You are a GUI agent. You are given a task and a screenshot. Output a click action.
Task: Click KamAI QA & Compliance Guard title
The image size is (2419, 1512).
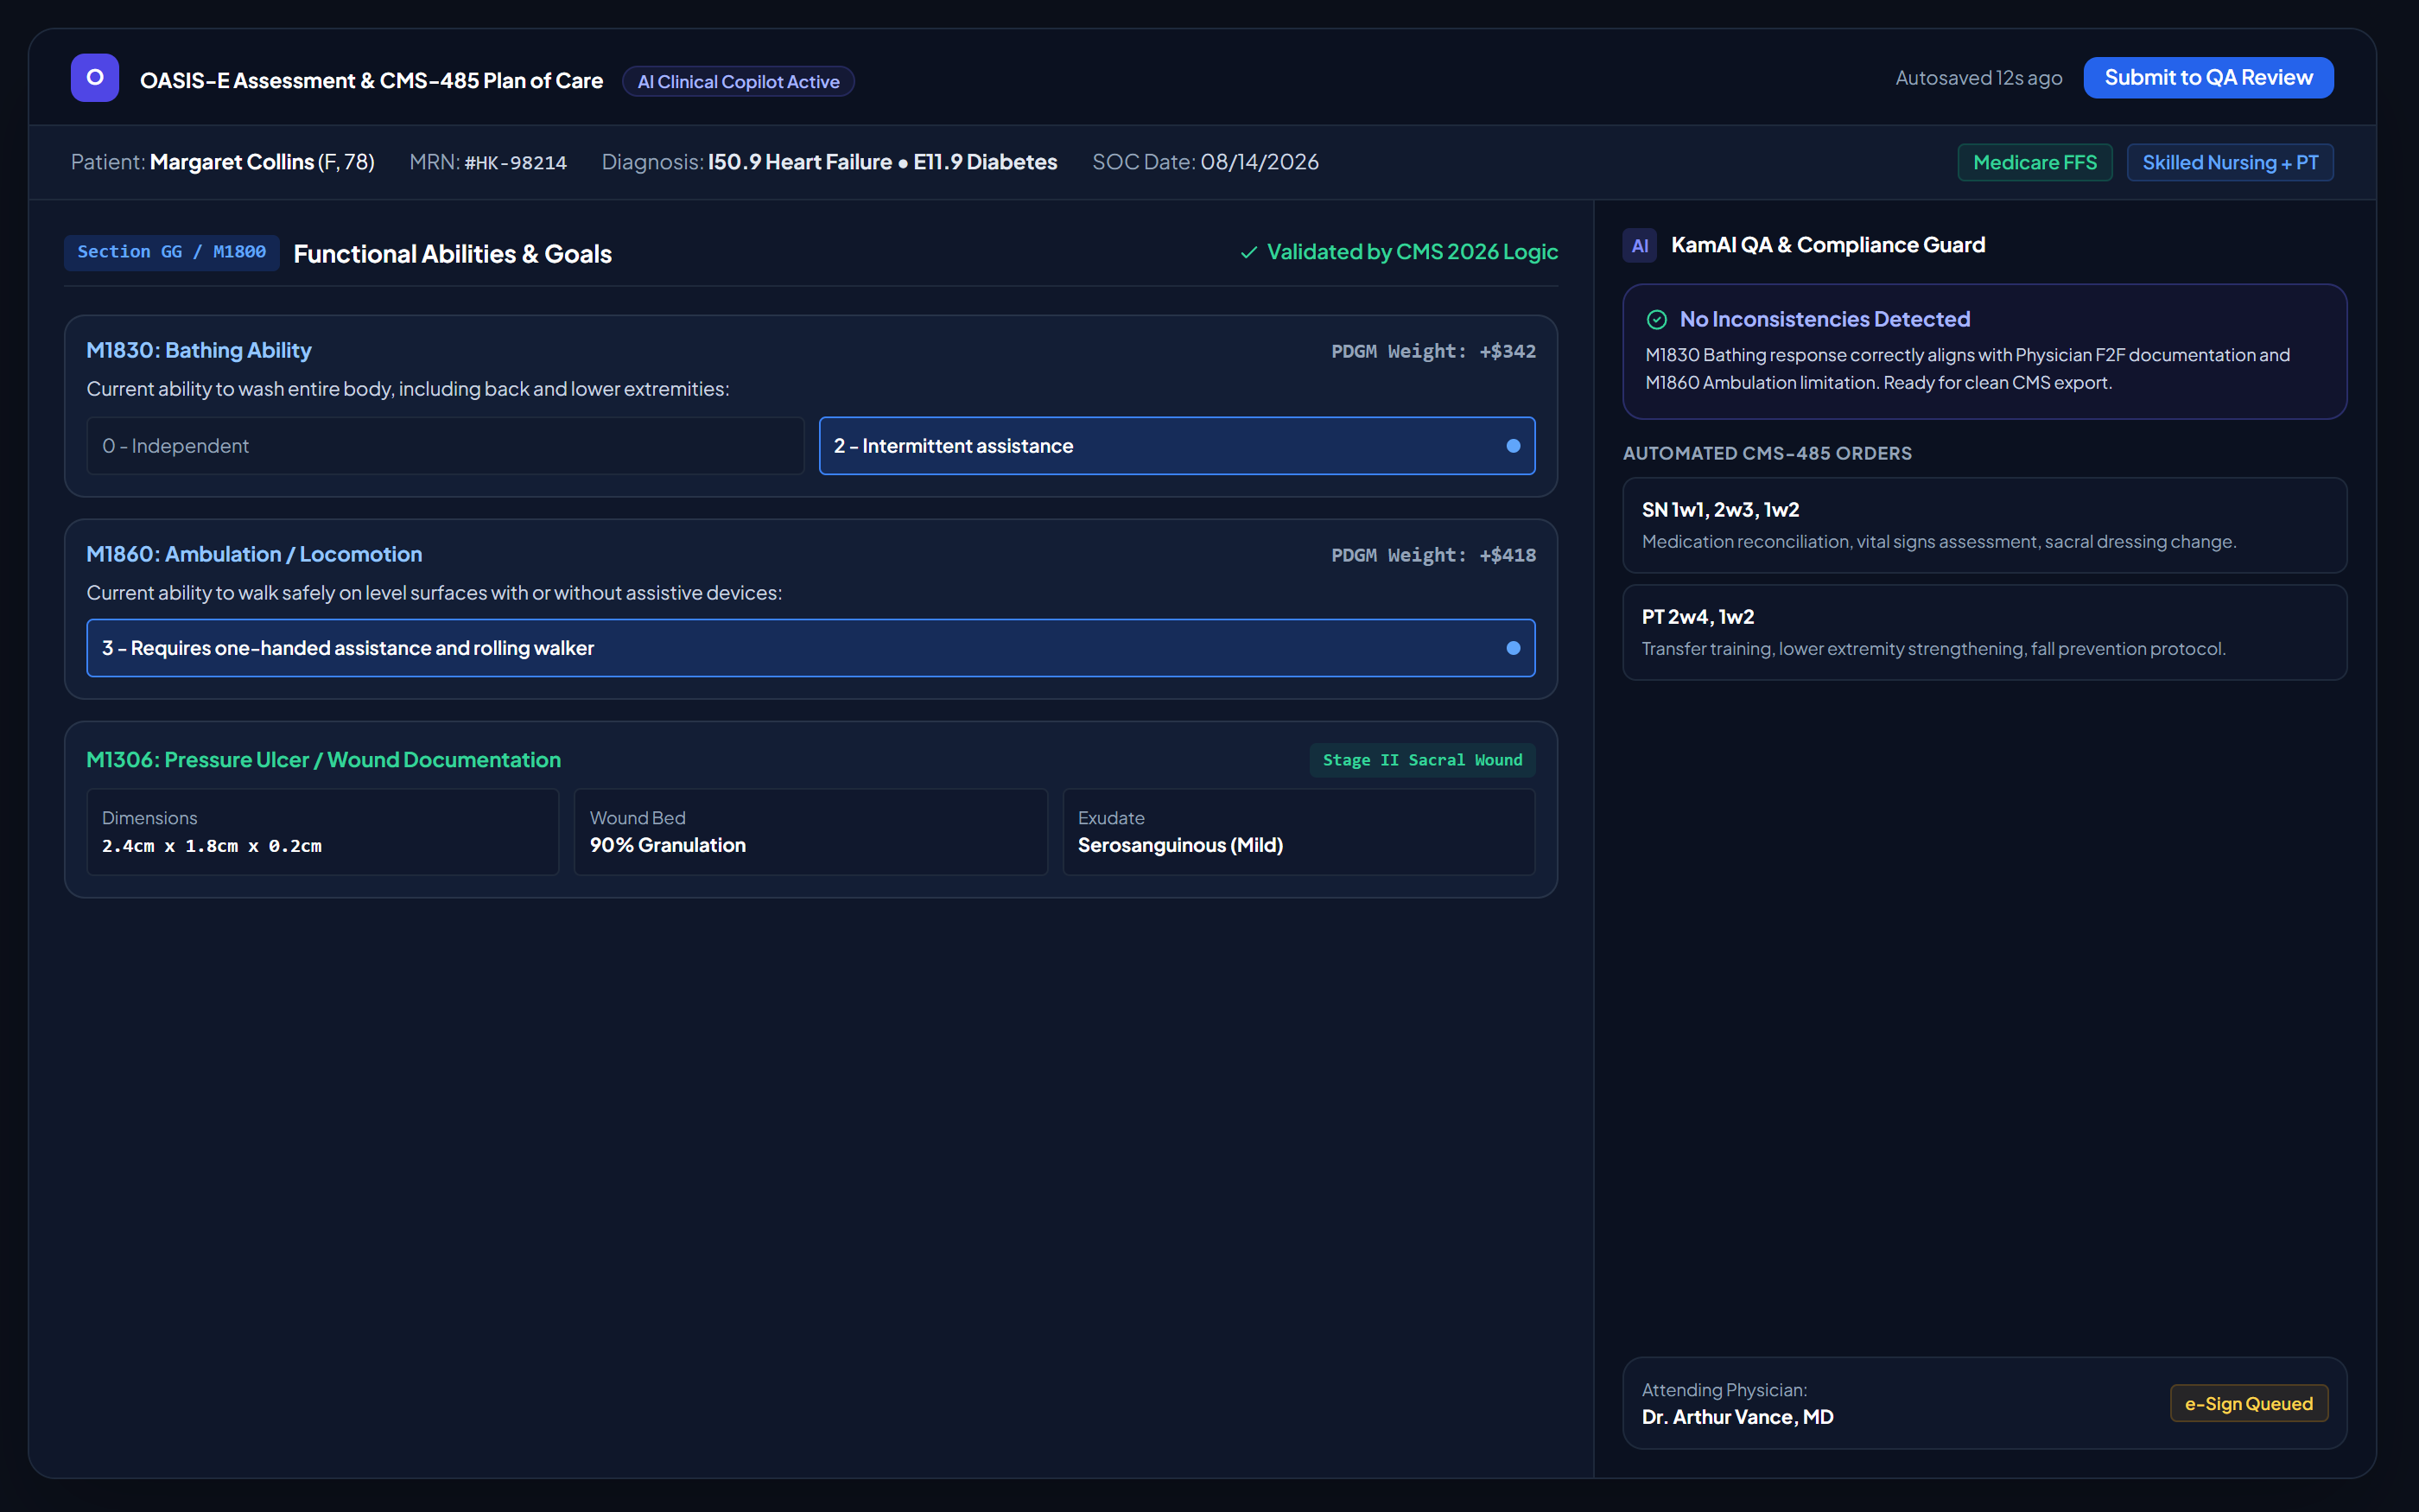pos(1827,246)
